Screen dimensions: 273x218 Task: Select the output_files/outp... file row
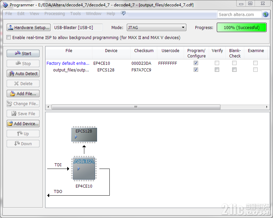tap(71, 70)
